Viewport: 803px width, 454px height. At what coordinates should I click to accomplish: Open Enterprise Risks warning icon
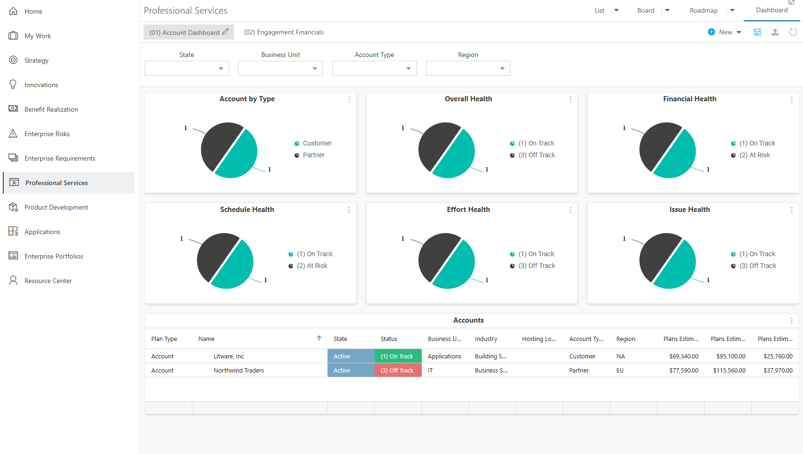pos(13,134)
